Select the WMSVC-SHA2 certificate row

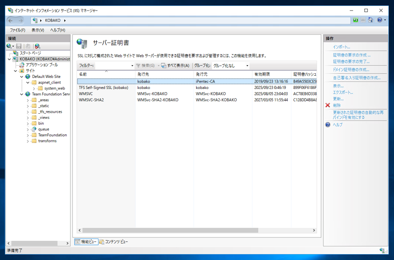pyautogui.click(x=197, y=100)
